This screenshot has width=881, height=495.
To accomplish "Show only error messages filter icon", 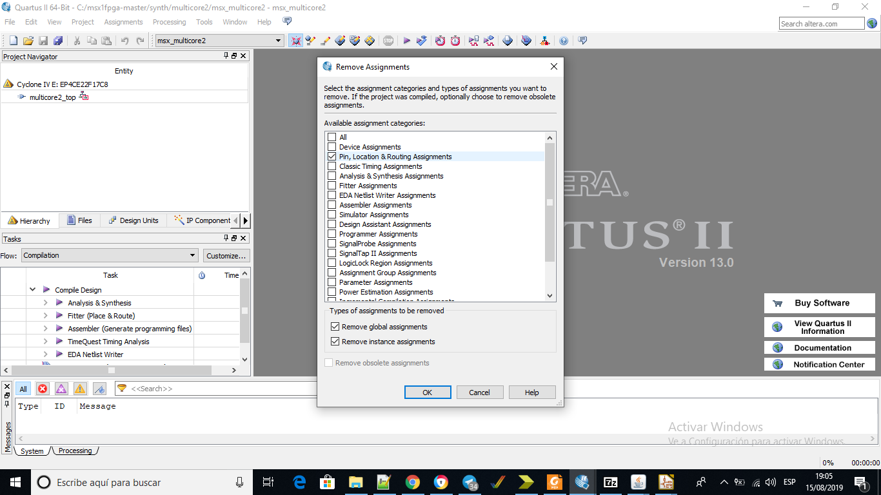I will tap(43, 389).
